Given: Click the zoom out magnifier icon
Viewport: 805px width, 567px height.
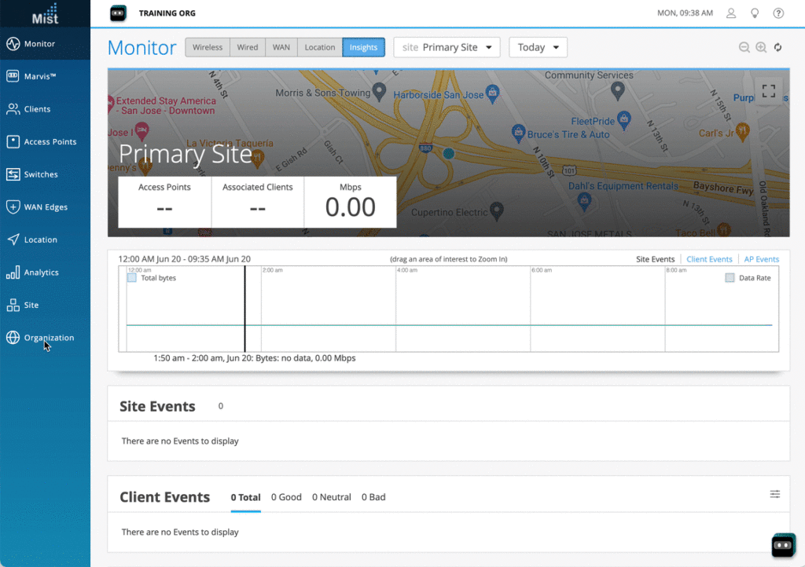Looking at the screenshot, I should point(744,47).
